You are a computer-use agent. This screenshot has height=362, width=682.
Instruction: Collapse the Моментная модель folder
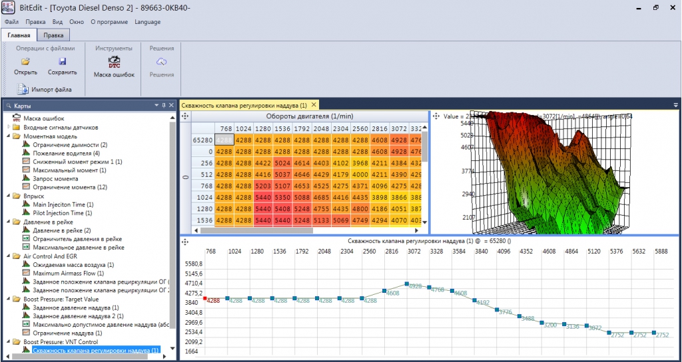tap(9, 136)
